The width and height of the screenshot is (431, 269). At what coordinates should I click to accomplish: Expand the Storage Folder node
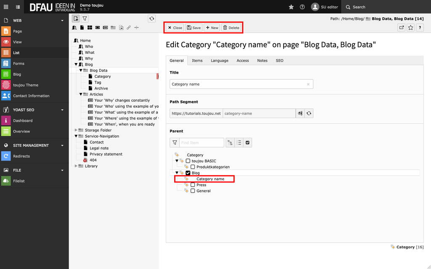pos(76,130)
